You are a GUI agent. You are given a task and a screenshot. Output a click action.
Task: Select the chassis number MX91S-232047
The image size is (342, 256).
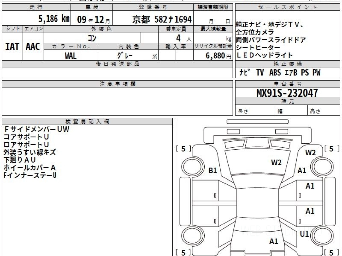(x=287, y=93)
